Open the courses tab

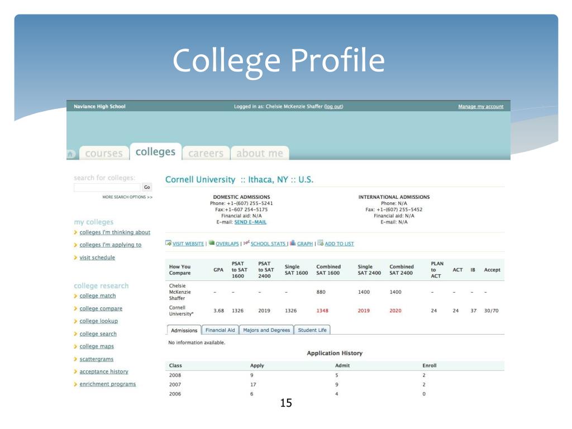[104, 153]
